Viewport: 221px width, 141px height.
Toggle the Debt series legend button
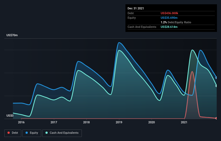13,133
